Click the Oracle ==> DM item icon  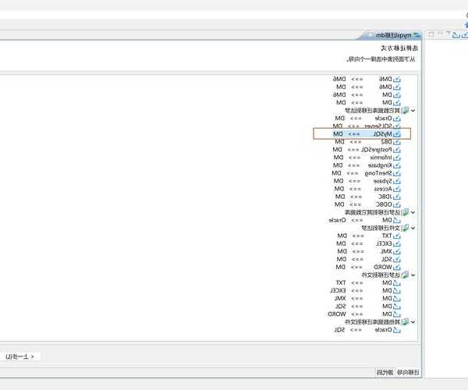tap(397, 119)
